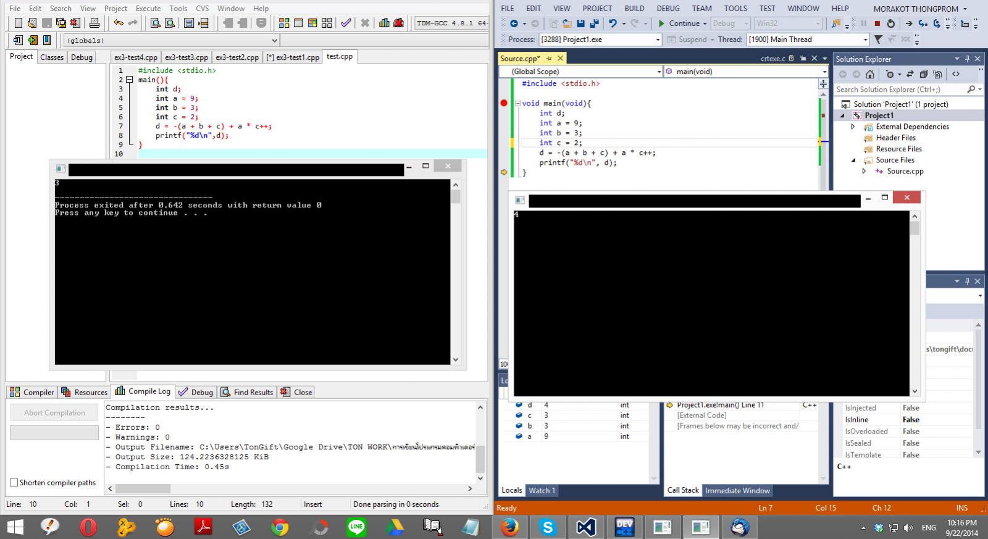Collapse Source Files node
Image resolution: width=988 pixels, height=539 pixels.
click(x=853, y=160)
